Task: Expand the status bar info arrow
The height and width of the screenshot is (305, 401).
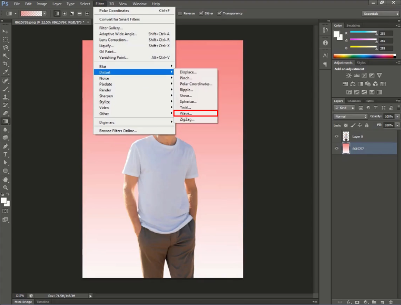Action: coord(90,296)
